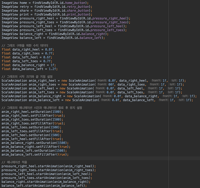Click the comment about 애니메이션 시간과 유지 설정

(x=42, y=108)
